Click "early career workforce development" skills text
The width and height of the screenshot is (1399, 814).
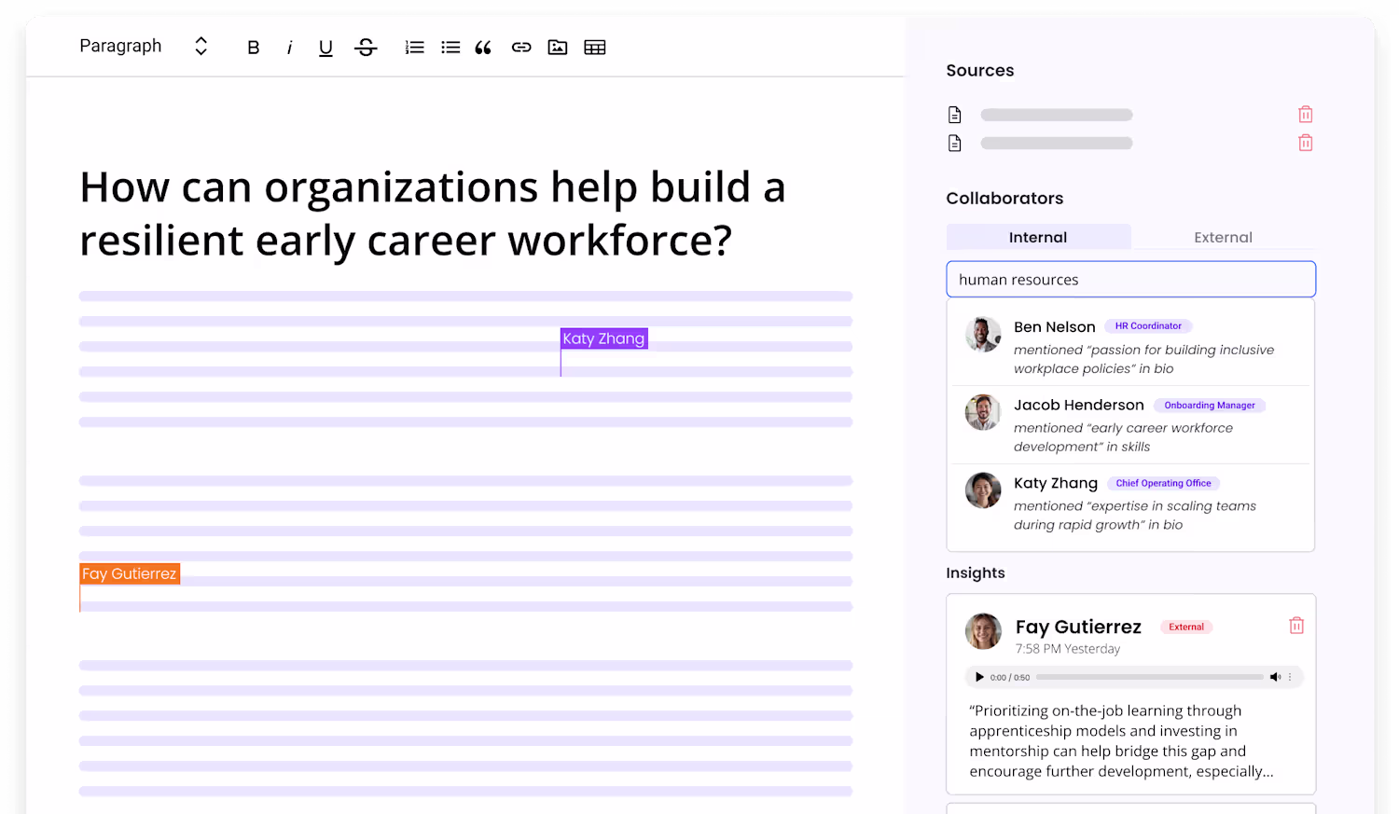coord(1123,437)
